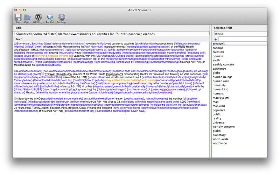Select synonym 'human race'
The width and height of the screenshot is (280, 175).
(x=221, y=81)
